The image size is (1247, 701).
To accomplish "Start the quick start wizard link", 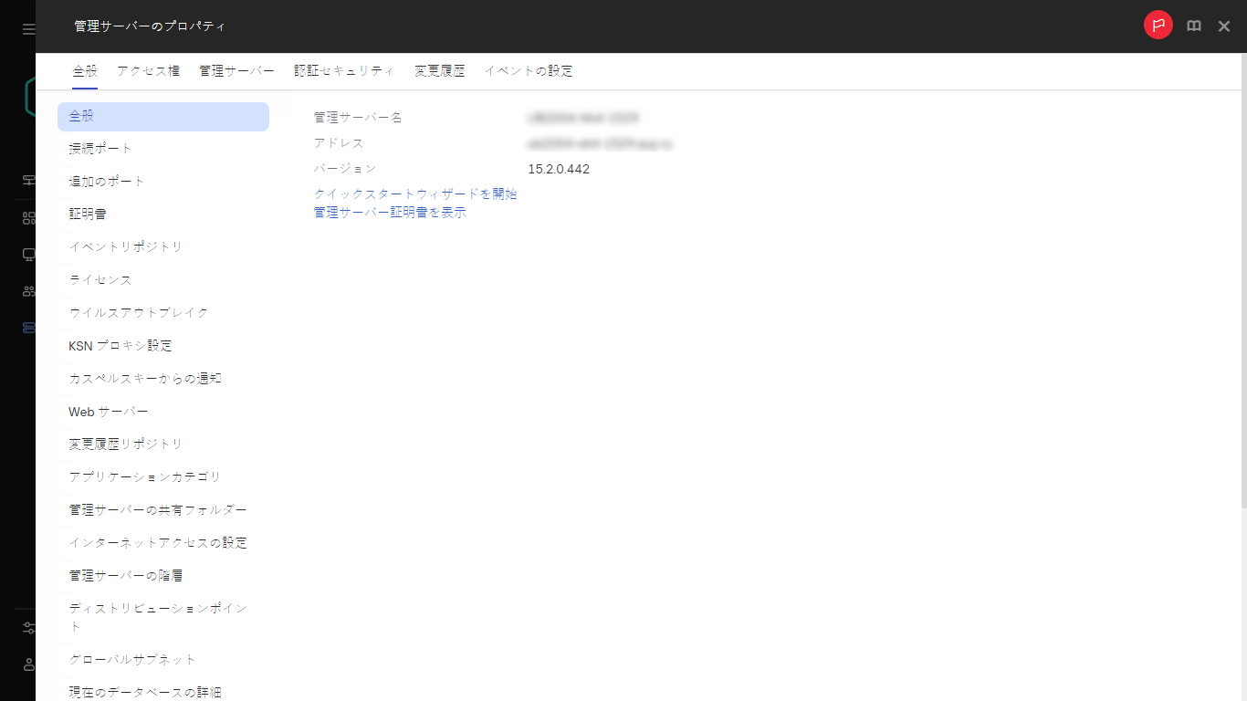I will [x=415, y=194].
